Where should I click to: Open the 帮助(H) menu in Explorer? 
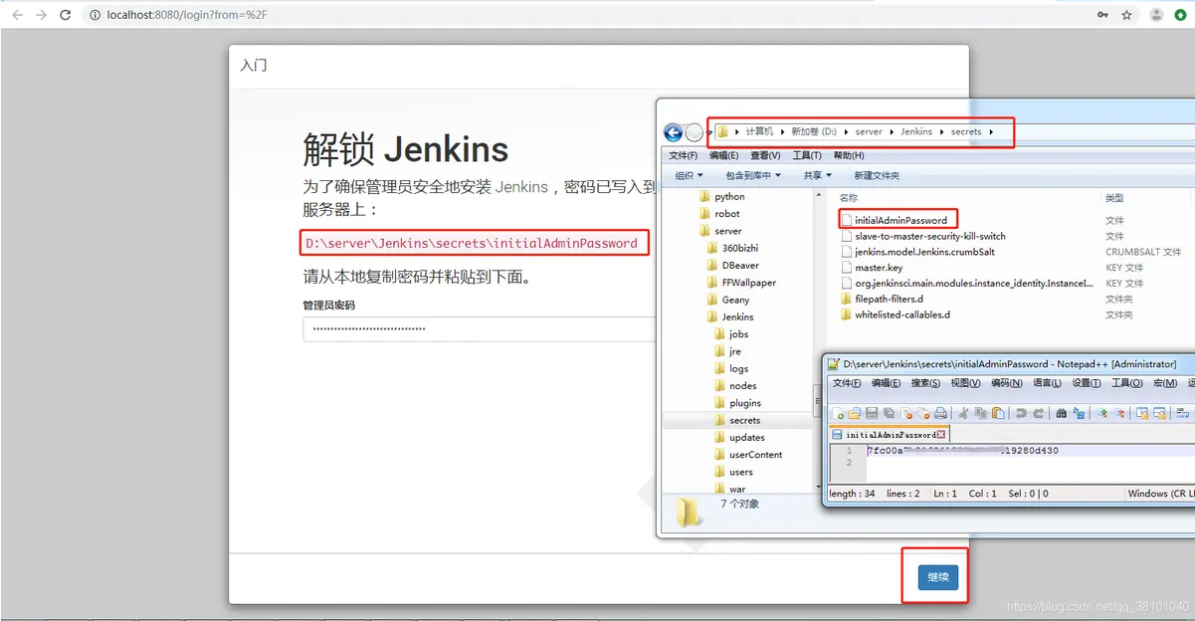coord(849,155)
